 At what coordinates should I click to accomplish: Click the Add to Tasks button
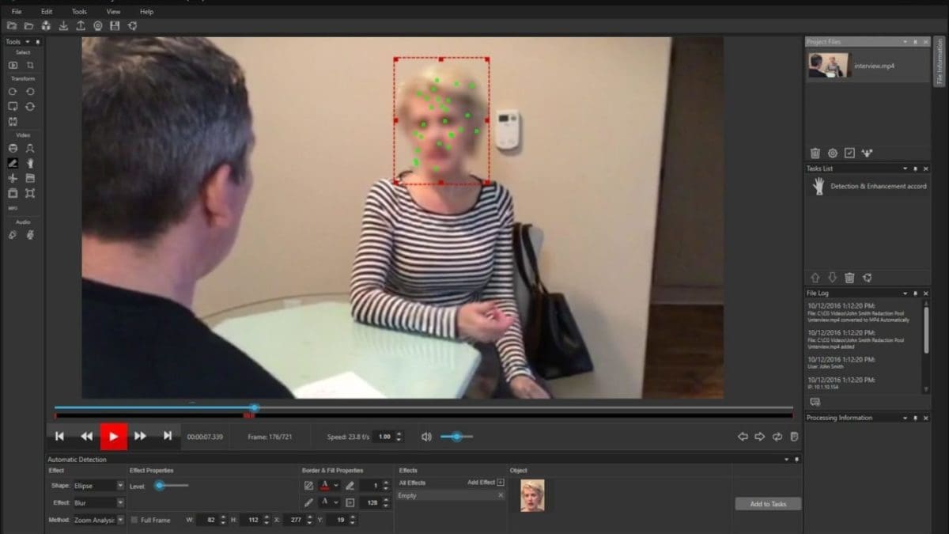point(767,504)
